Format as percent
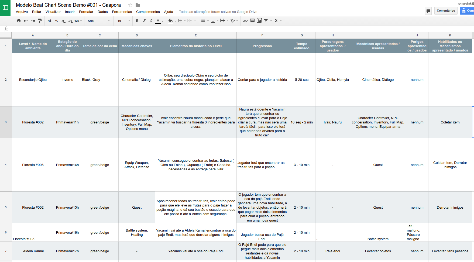This screenshot has height=262, width=474. (56, 21)
